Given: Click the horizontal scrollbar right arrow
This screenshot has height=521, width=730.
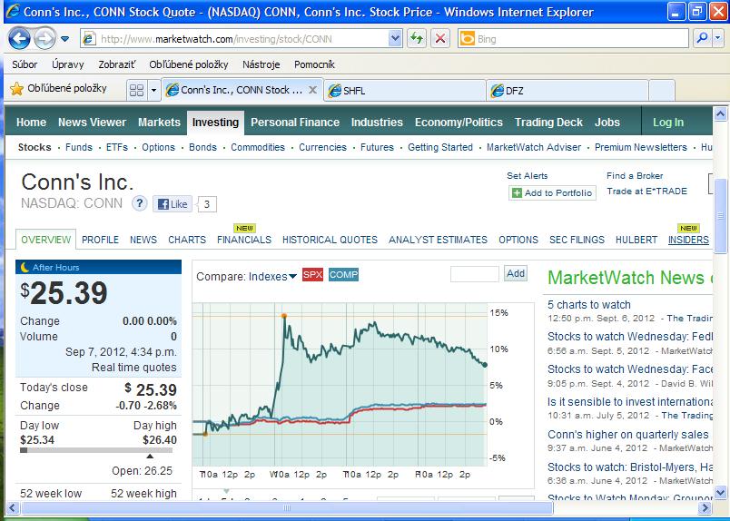Looking at the screenshot, I should coord(705,507).
